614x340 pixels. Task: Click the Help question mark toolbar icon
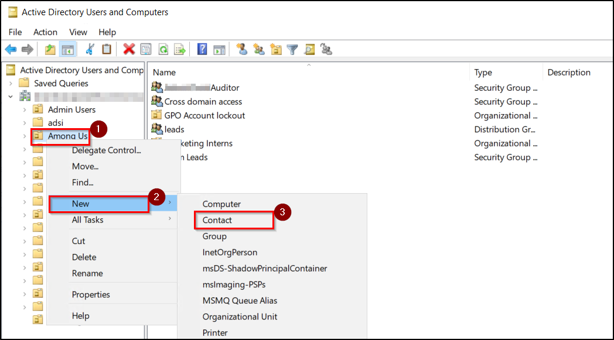(202, 49)
